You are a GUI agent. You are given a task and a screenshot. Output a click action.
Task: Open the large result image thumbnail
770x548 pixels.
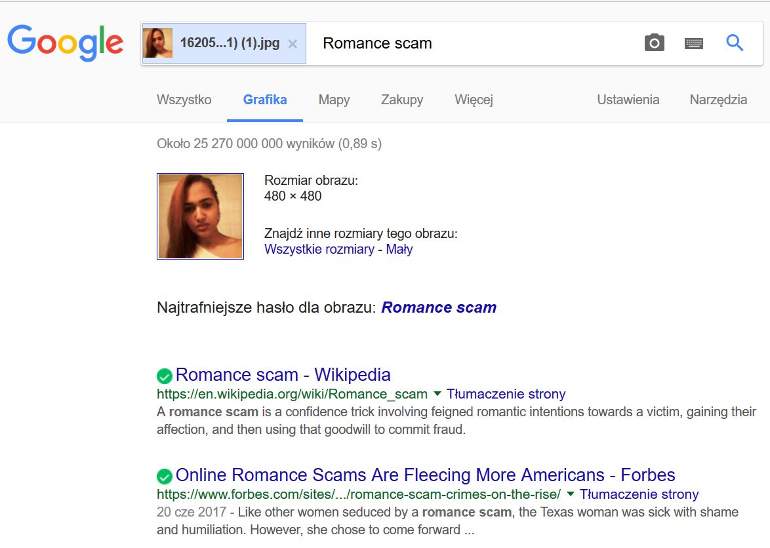click(200, 216)
